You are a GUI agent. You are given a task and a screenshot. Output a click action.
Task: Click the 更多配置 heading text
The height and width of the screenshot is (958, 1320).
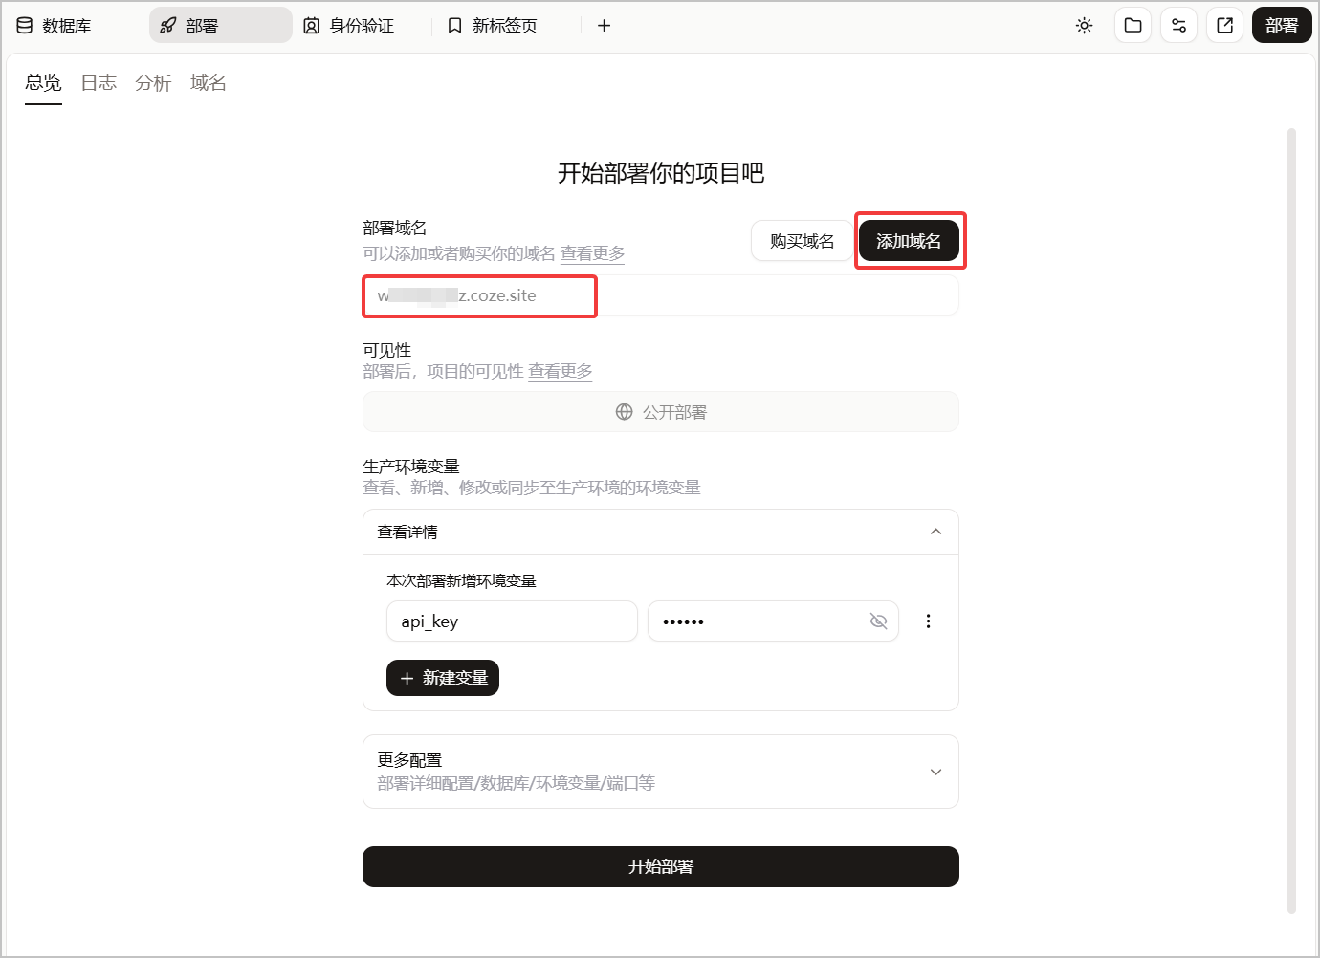click(409, 760)
